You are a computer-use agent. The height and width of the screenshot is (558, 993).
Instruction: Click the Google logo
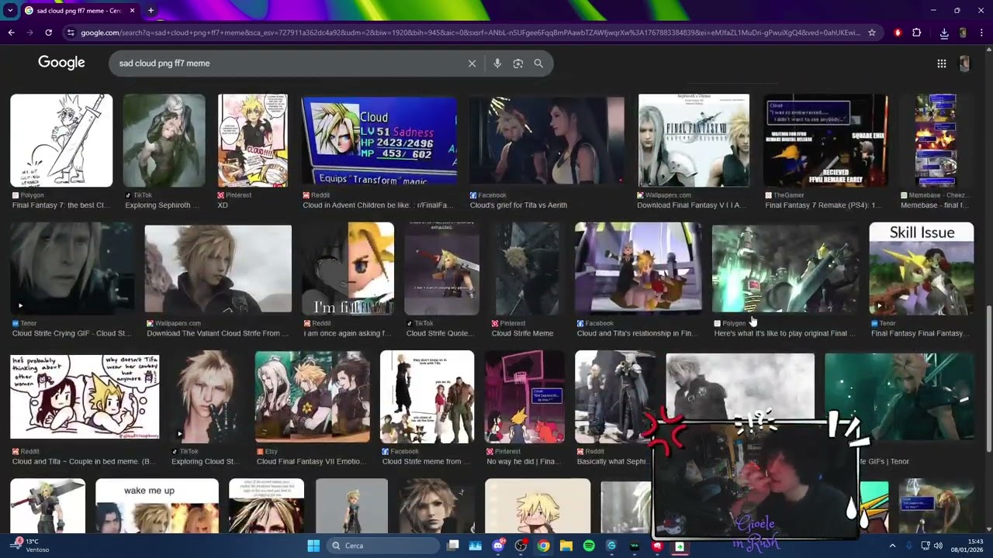[61, 63]
